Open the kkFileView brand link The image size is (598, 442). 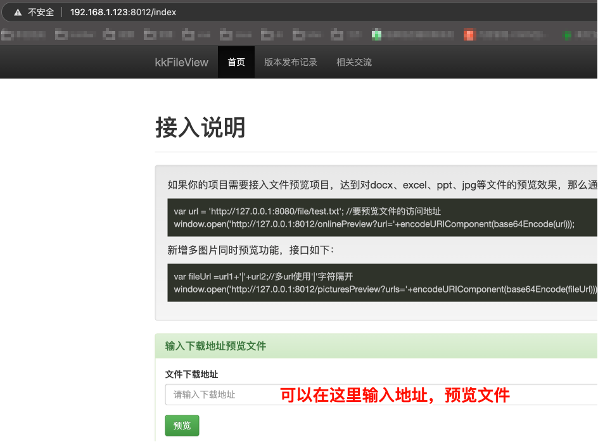[182, 62]
